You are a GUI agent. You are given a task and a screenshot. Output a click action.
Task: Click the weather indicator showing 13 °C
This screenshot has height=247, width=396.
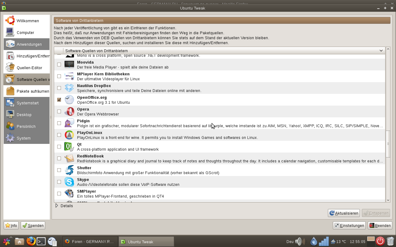click(338, 242)
